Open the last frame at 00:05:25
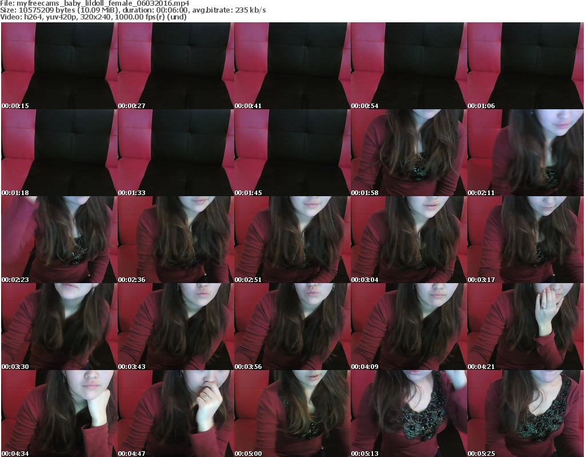Image resolution: width=585 pixels, height=457 pixels. 525,413
